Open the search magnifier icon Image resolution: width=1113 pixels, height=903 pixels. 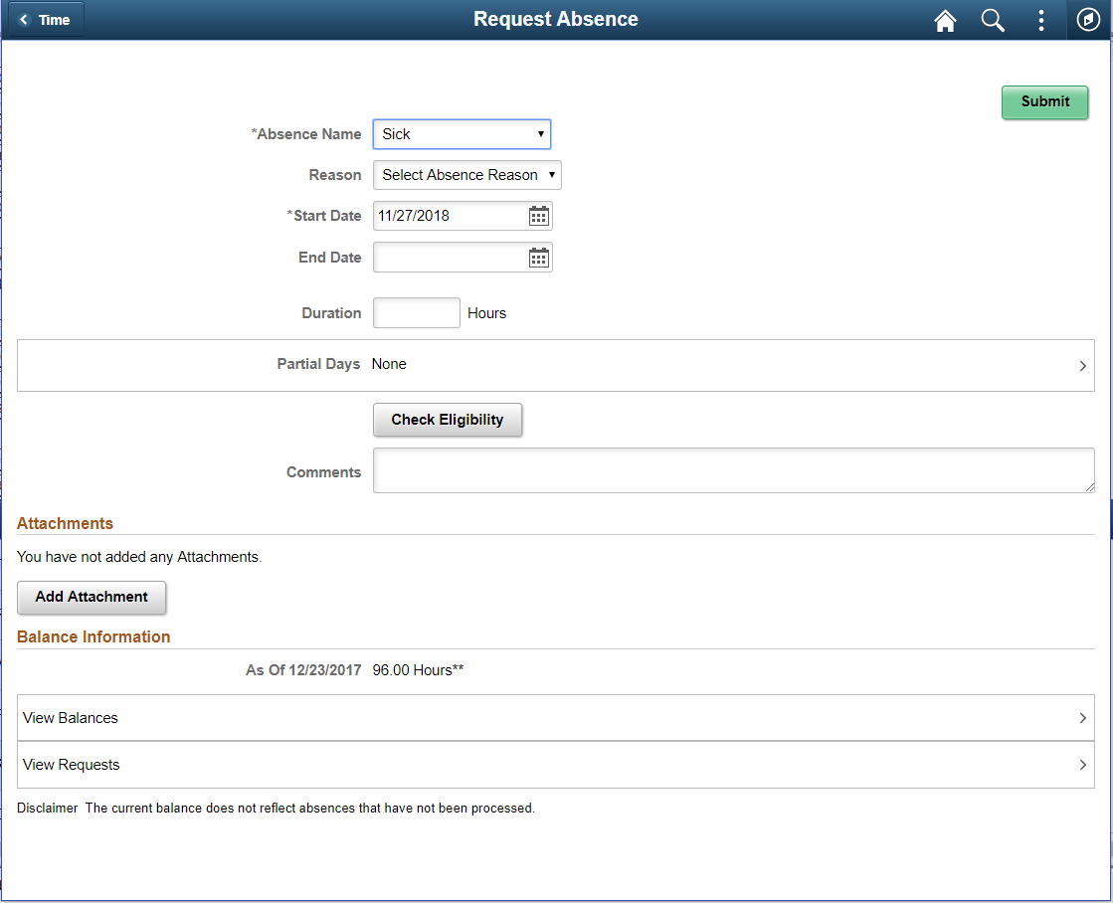click(x=993, y=21)
